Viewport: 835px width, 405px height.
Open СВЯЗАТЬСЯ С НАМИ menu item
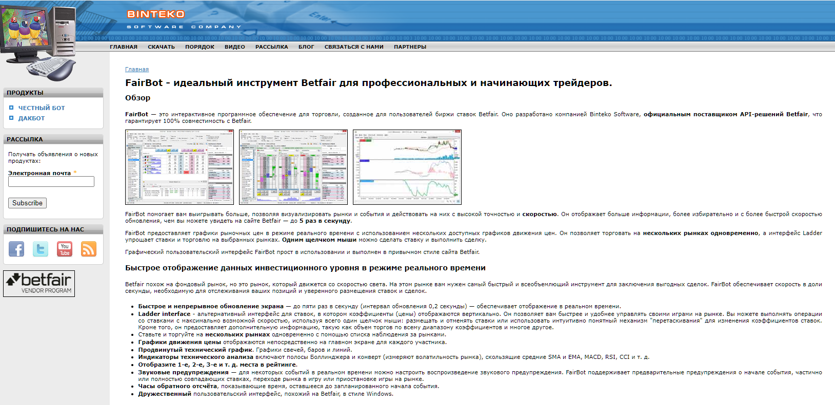354,47
